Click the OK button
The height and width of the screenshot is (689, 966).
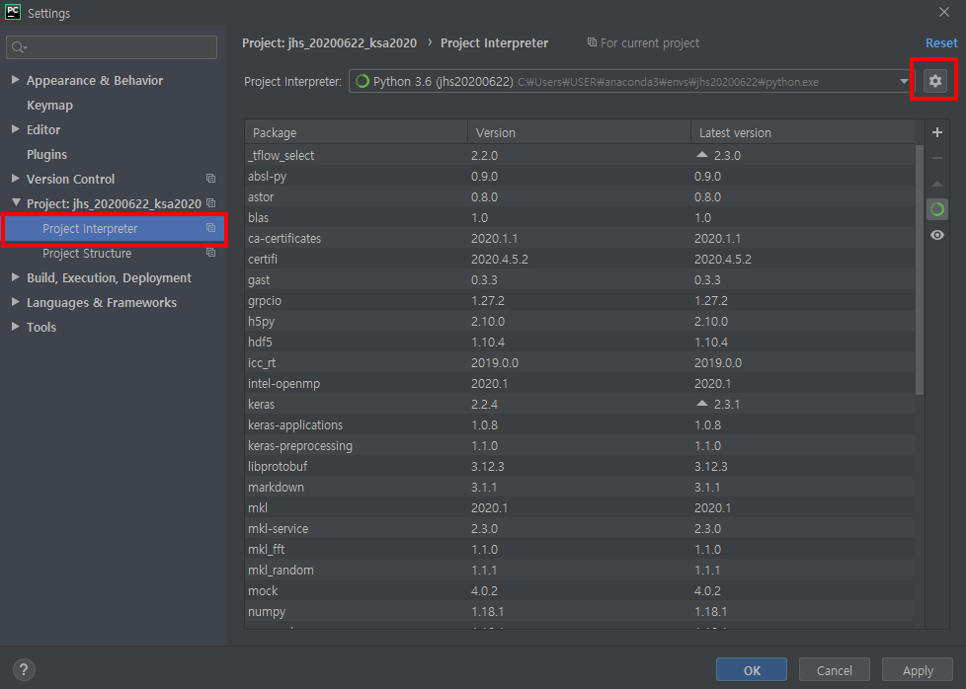751,670
